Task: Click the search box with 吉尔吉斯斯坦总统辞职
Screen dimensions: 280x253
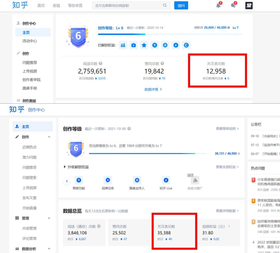Action: tap(131, 5)
